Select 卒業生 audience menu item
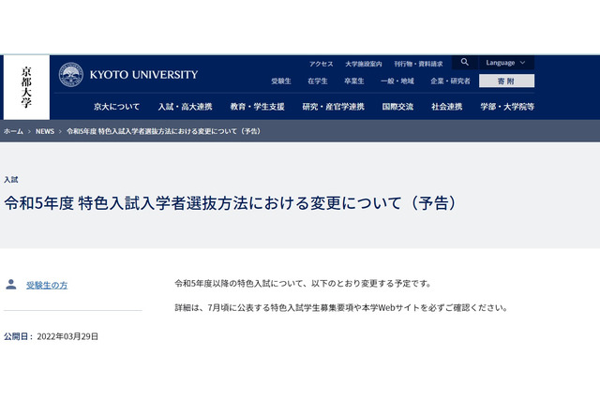The height and width of the screenshot is (399, 600). (354, 81)
